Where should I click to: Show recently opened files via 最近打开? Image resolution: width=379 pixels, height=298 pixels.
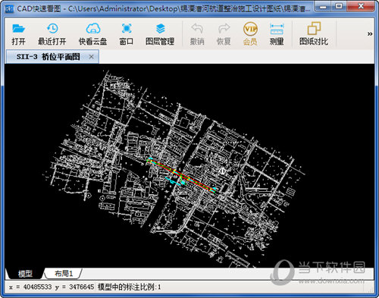click(x=52, y=34)
